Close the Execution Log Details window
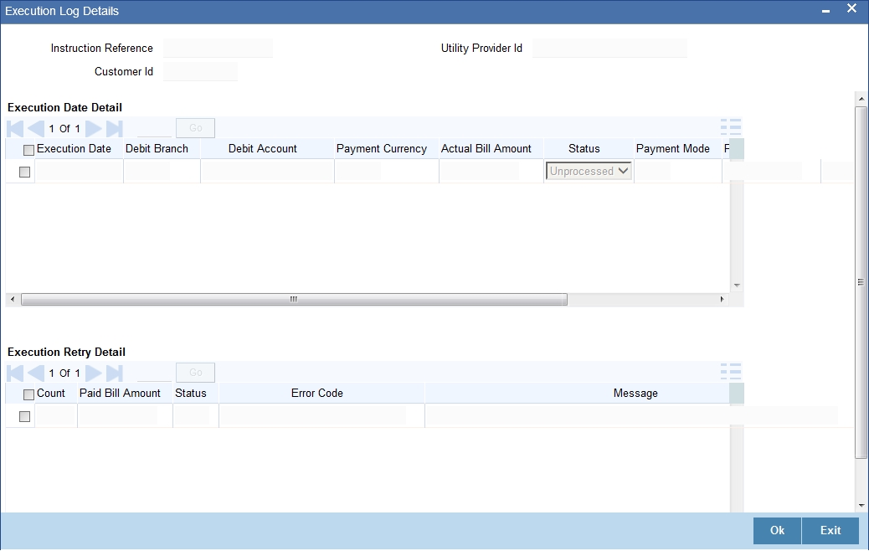 tap(851, 8)
